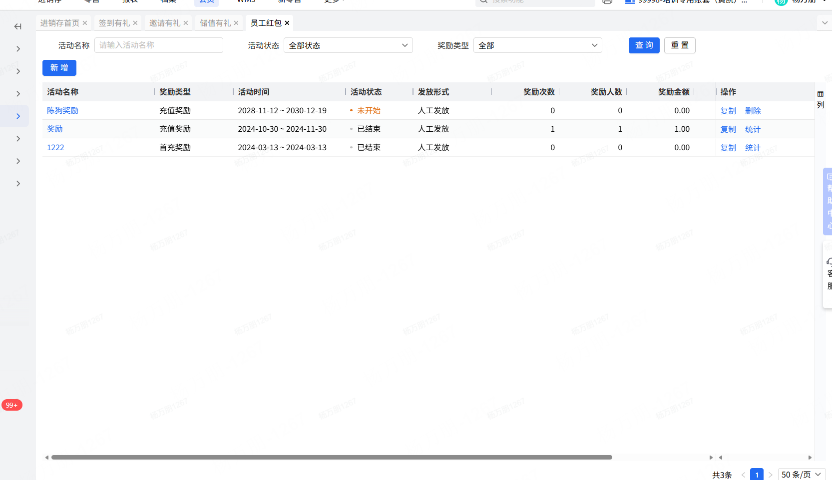This screenshot has height=480, width=832.
Task: Click 人工发放 in the 陈狗奖励 row
Action: (433, 111)
